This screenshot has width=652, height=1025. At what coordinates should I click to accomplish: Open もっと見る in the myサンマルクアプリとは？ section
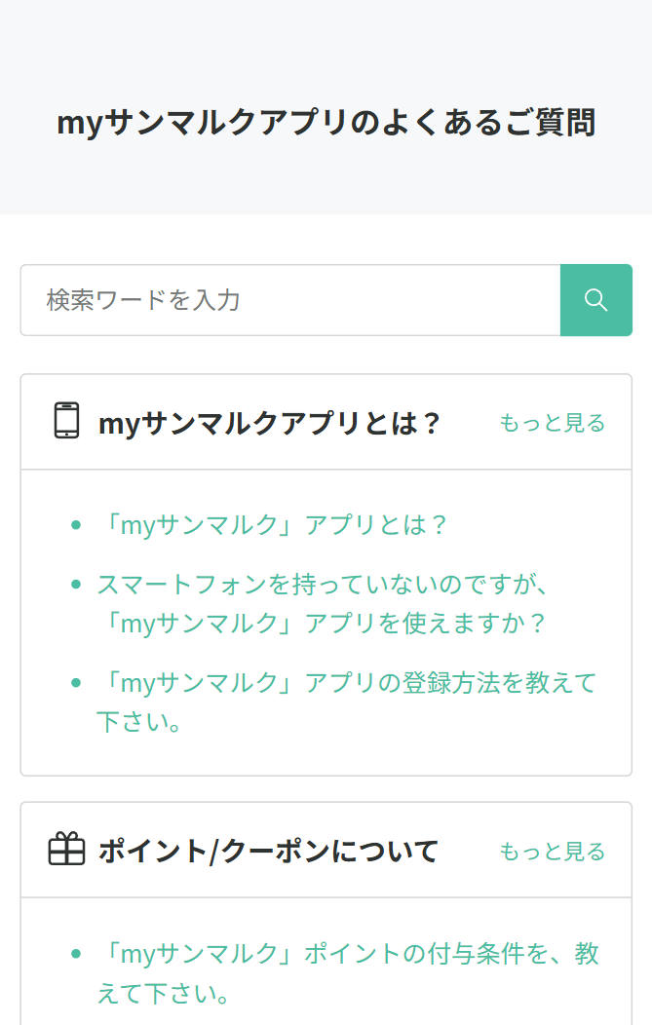[x=552, y=423]
